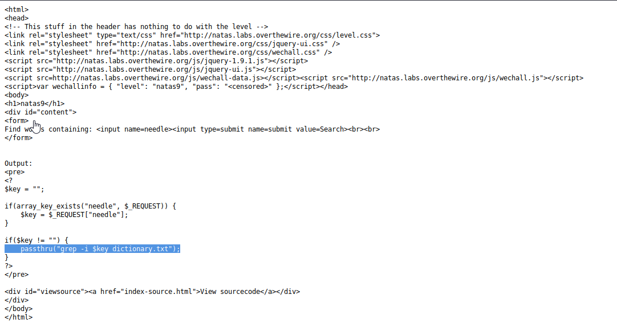Click the div id="content" line
The height and width of the screenshot is (323, 617).
pos(40,112)
